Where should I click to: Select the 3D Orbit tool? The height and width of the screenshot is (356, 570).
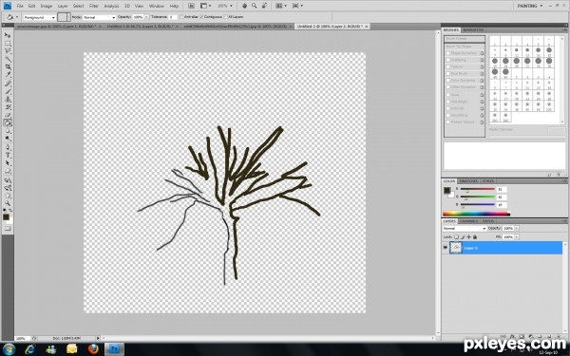click(8, 188)
